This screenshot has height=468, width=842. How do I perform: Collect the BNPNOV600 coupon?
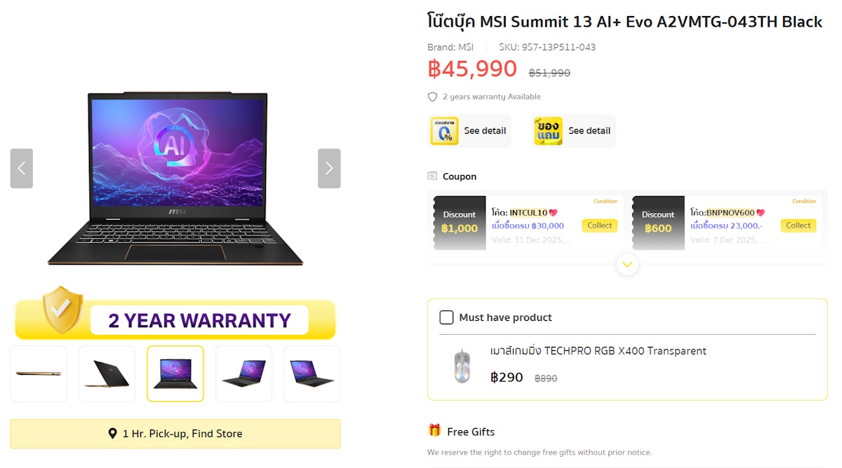click(x=798, y=226)
